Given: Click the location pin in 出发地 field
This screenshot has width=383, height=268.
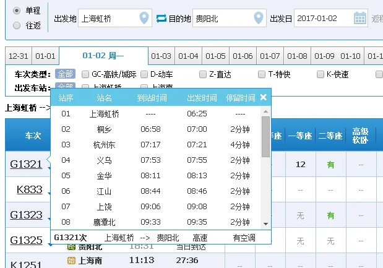Looking at the screenshot, I should pos(144,18).
